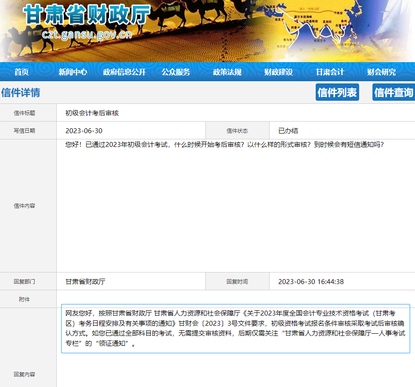Click the 信件详情 page heading
This screenshot has width=415, height=387.
pyautogui.click(x=21, y=92)
